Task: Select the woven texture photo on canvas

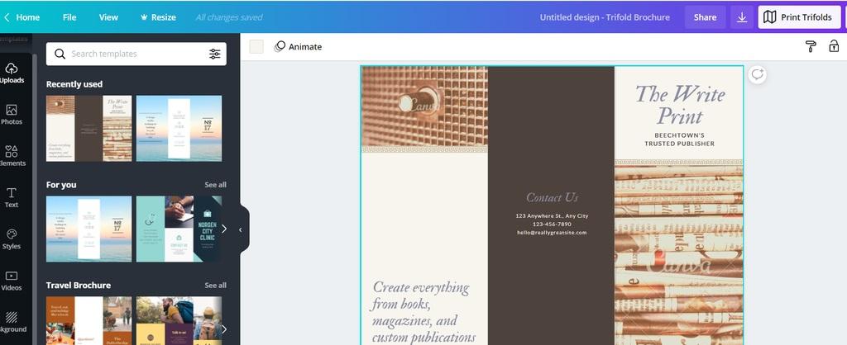Action: pyautogui.click(x=424, y=106)
